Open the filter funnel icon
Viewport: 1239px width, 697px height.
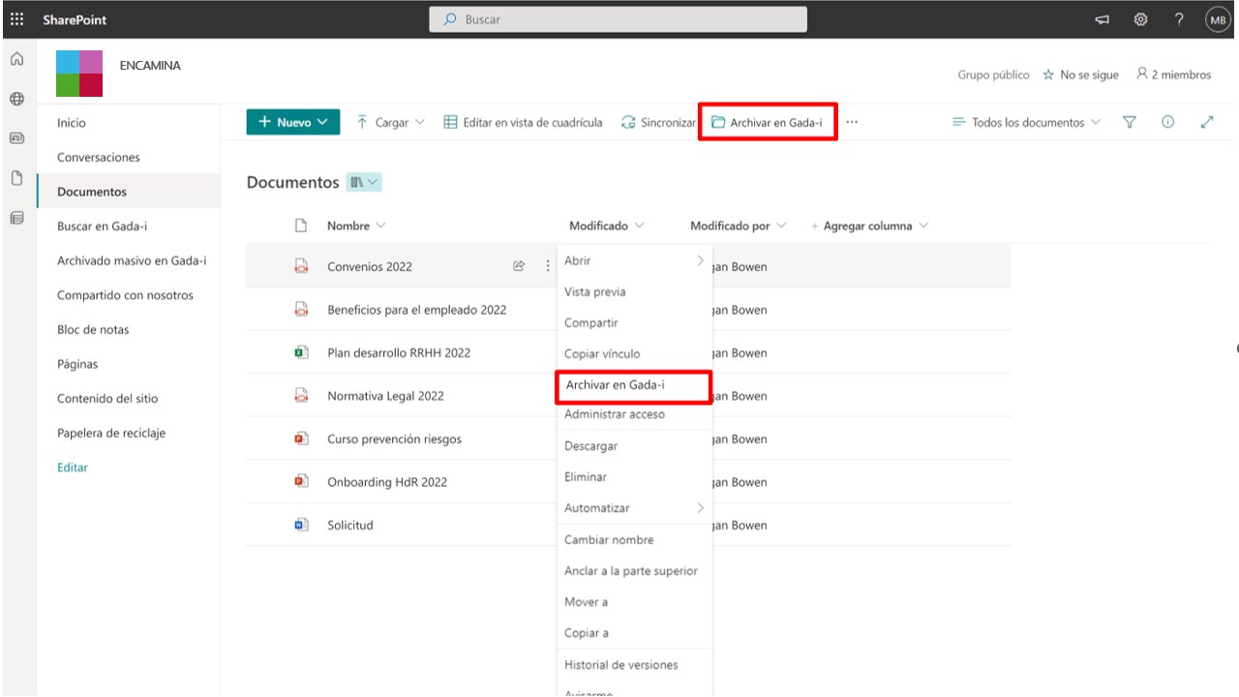(1130, 122)
